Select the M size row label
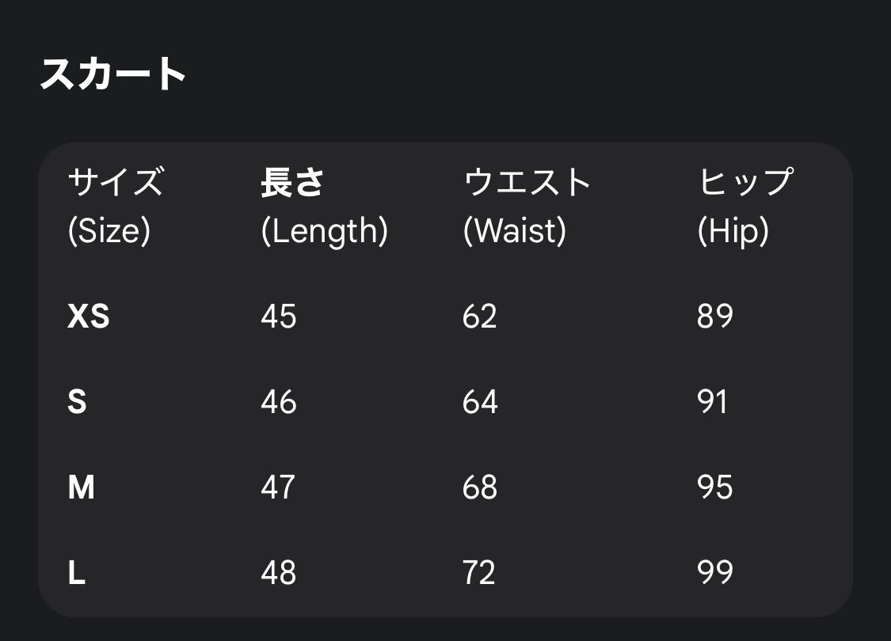Screen dimensions: 891x641 81,487
